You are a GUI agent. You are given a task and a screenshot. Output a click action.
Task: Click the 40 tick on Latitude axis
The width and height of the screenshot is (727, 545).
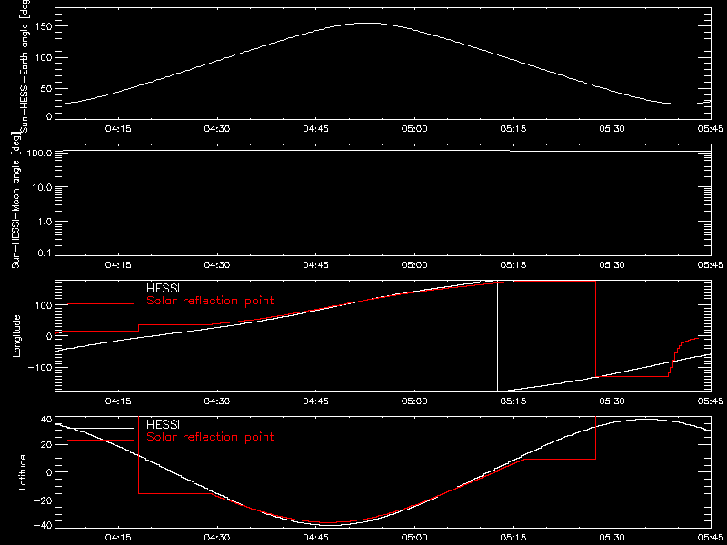(46, 420)
